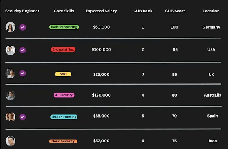Open the Spain engineer's profile picture
This screenshot has width=228, height=149.
(x=10, y=117)
